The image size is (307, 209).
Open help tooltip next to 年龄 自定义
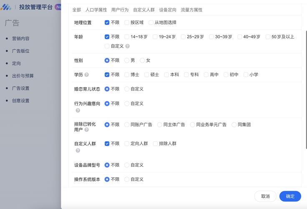coord(127,46)
